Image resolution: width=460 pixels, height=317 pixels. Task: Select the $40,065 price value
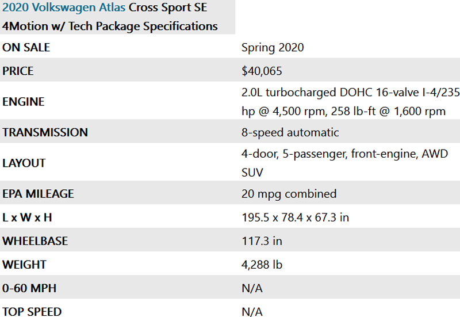(262, 71)
